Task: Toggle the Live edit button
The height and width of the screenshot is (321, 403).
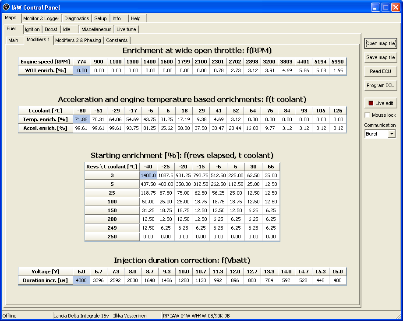Action: click(380, 103)
